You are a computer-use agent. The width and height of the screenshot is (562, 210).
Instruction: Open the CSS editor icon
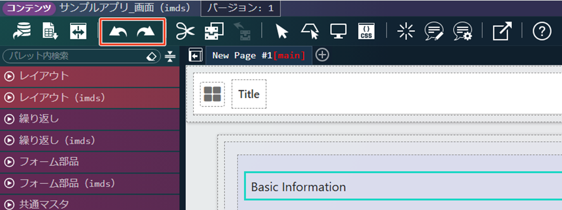(366, 32)
